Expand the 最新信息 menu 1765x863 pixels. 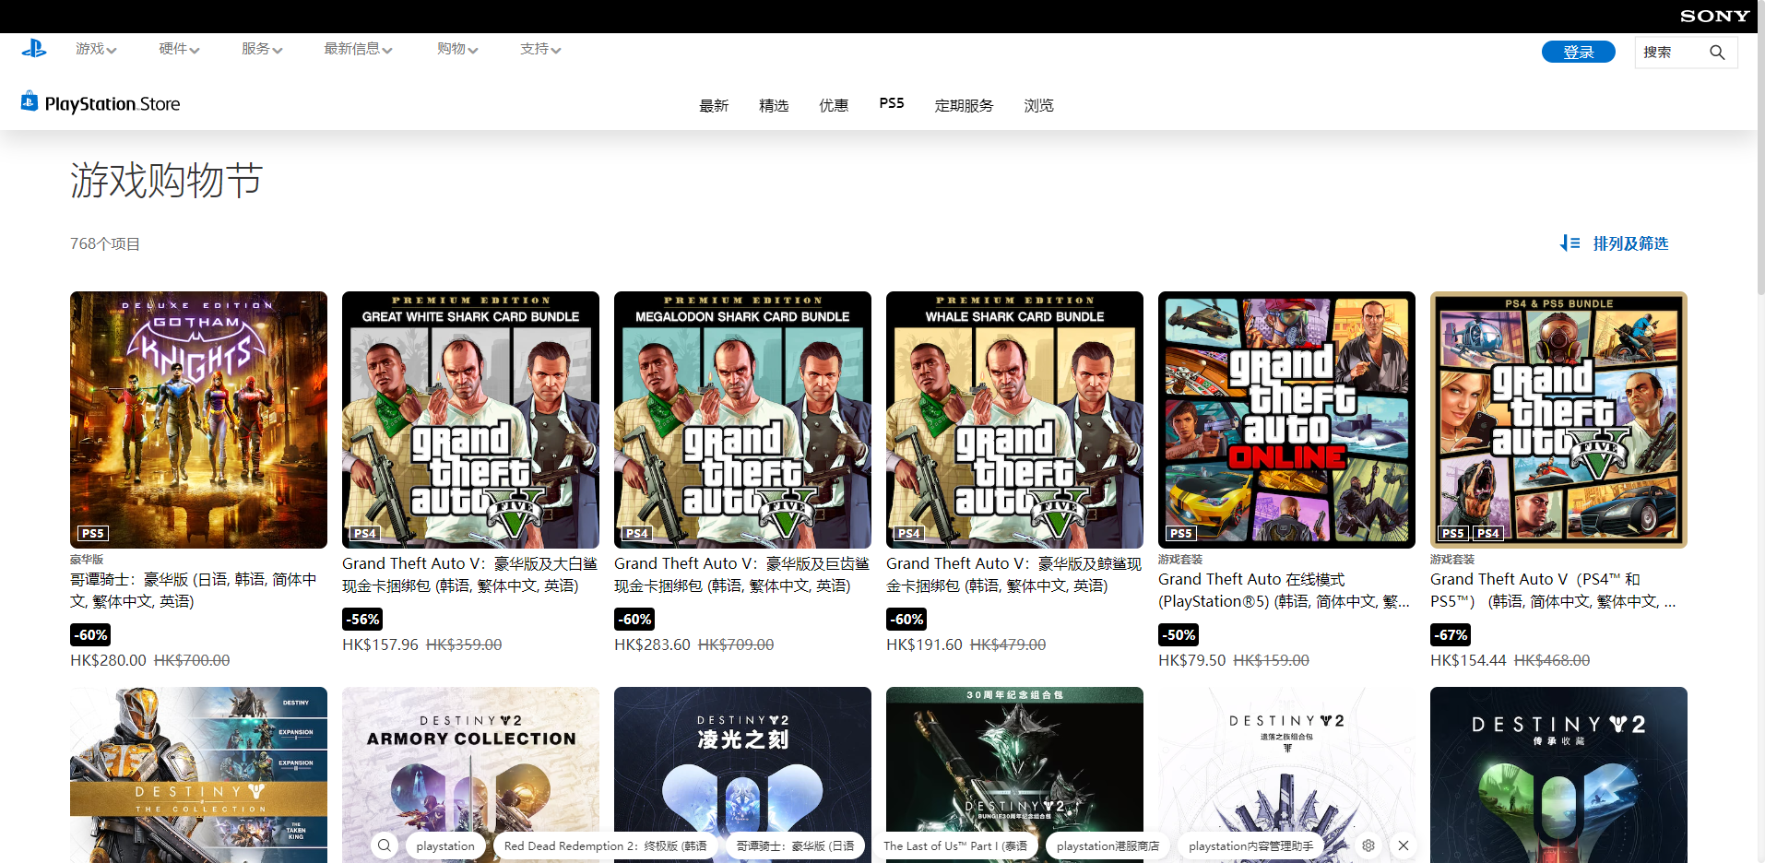coord(358,49)
